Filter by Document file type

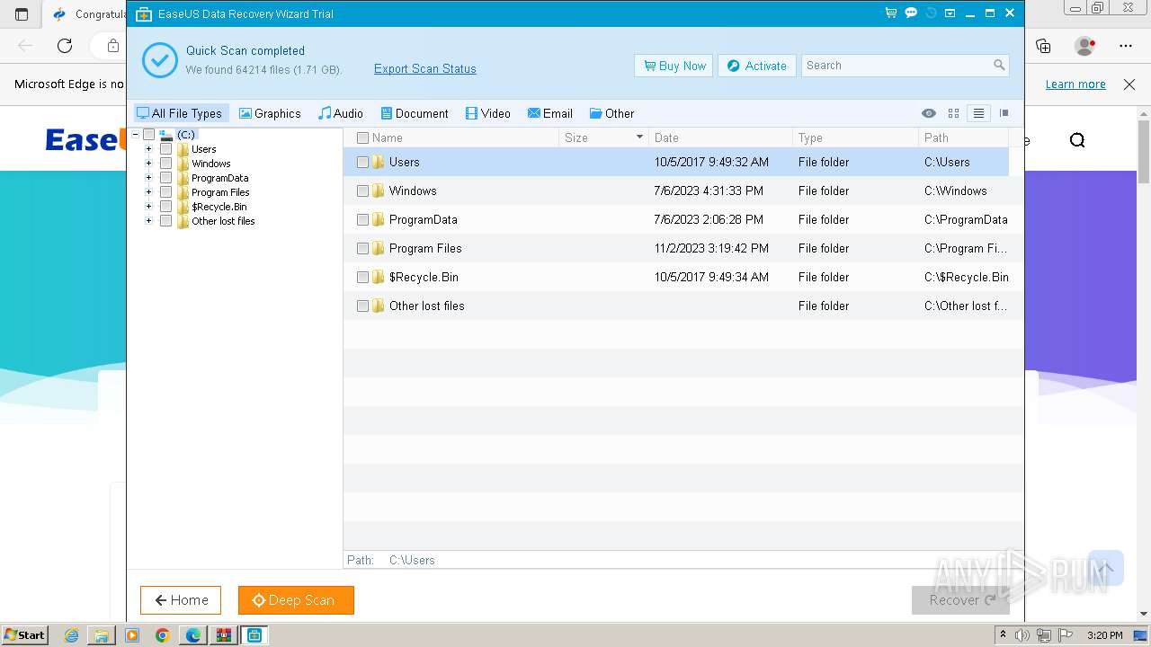pyautogui.click(x=415, y=113)
